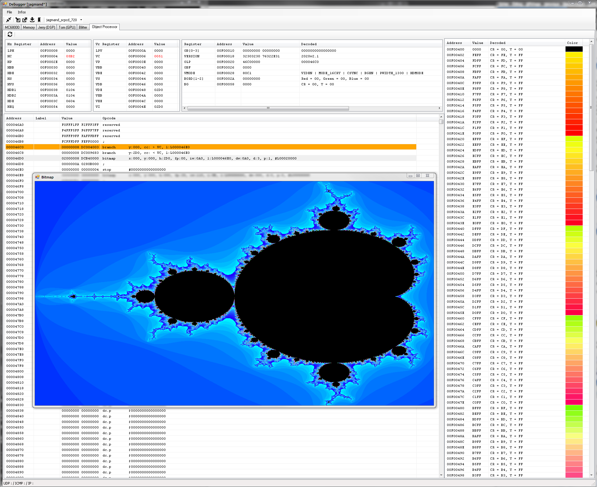
Task: Click the Decoded column header in register table
Action: coord(309,44)
